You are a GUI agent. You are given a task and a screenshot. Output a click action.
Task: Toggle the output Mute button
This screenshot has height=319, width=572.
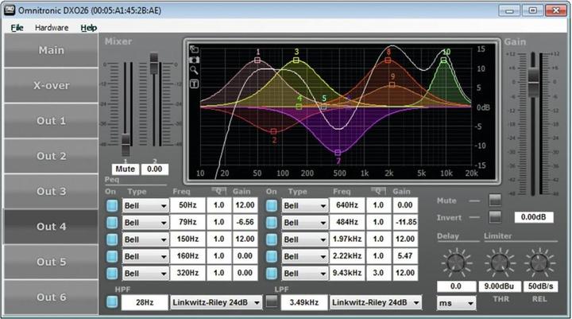[496, 200]
